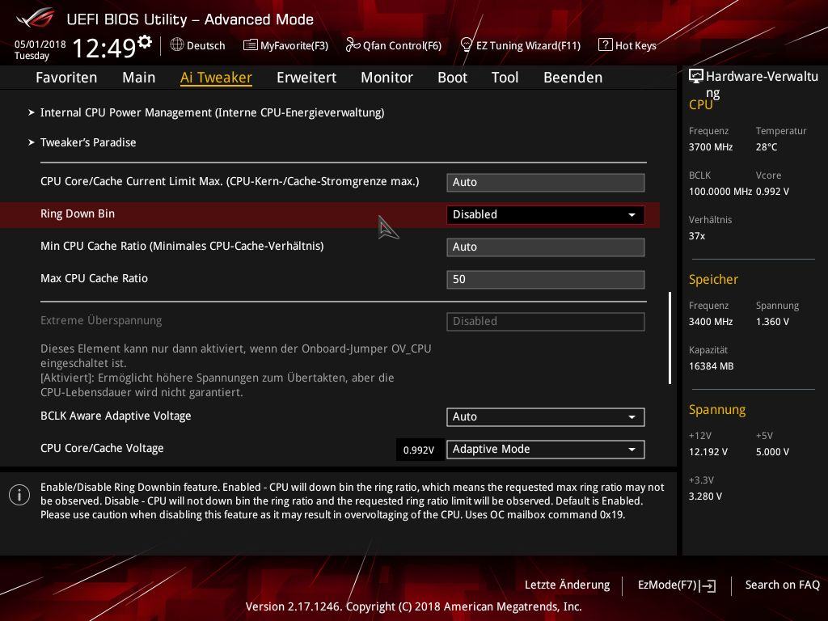Click the Verhältnis value 37x
Image resolution: width=828 pixels, height=621 pixels.
tap(697, 236)
